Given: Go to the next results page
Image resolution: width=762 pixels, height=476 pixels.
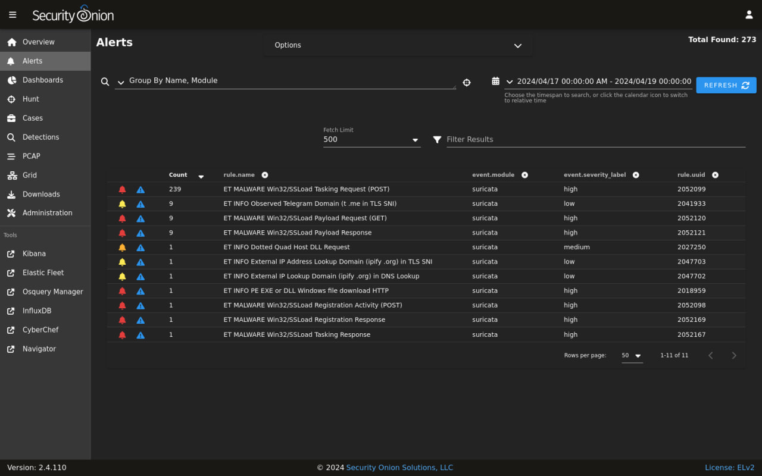Looking at the screenshot, I should click(734, 356).
